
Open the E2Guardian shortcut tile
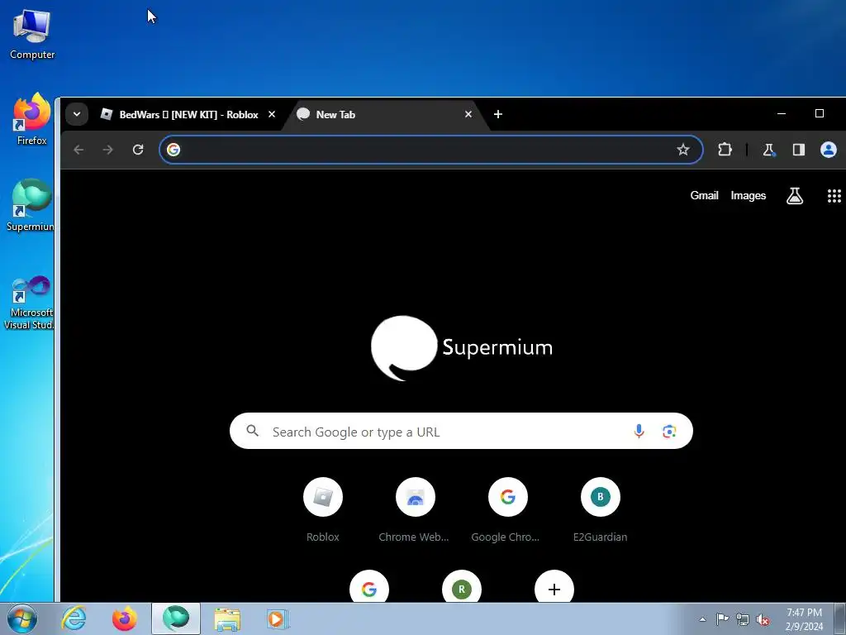pos(600,511)
